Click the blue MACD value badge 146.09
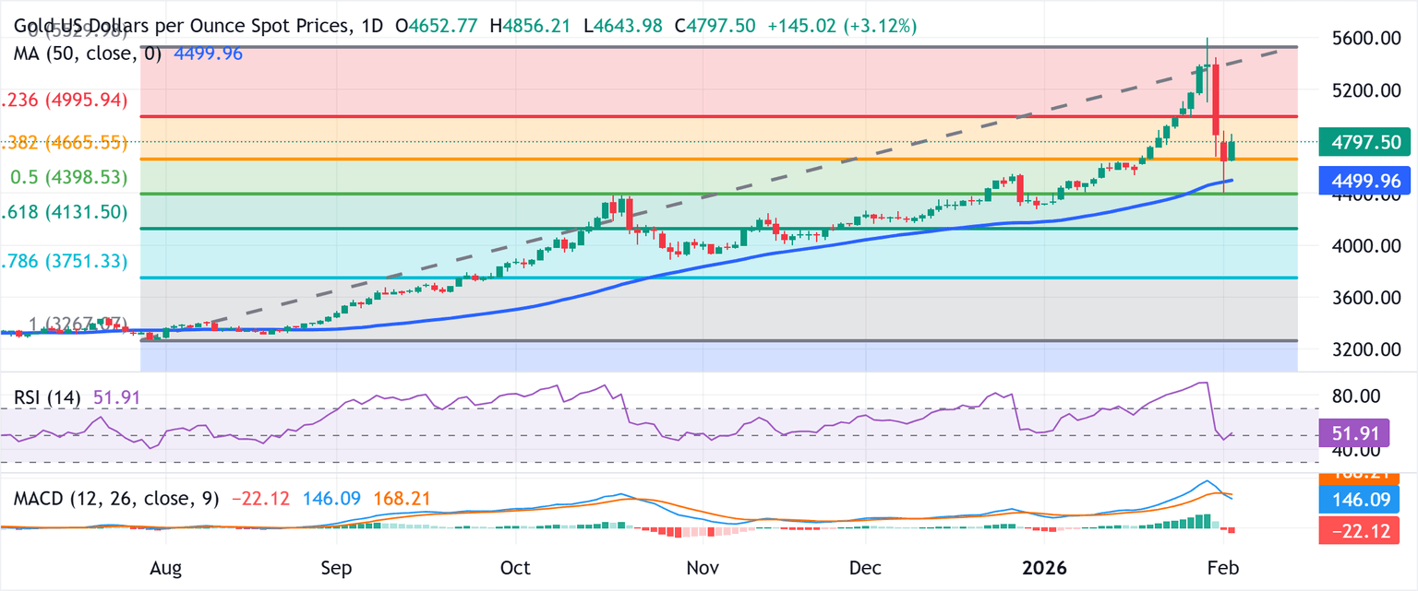 [1359, 500]
